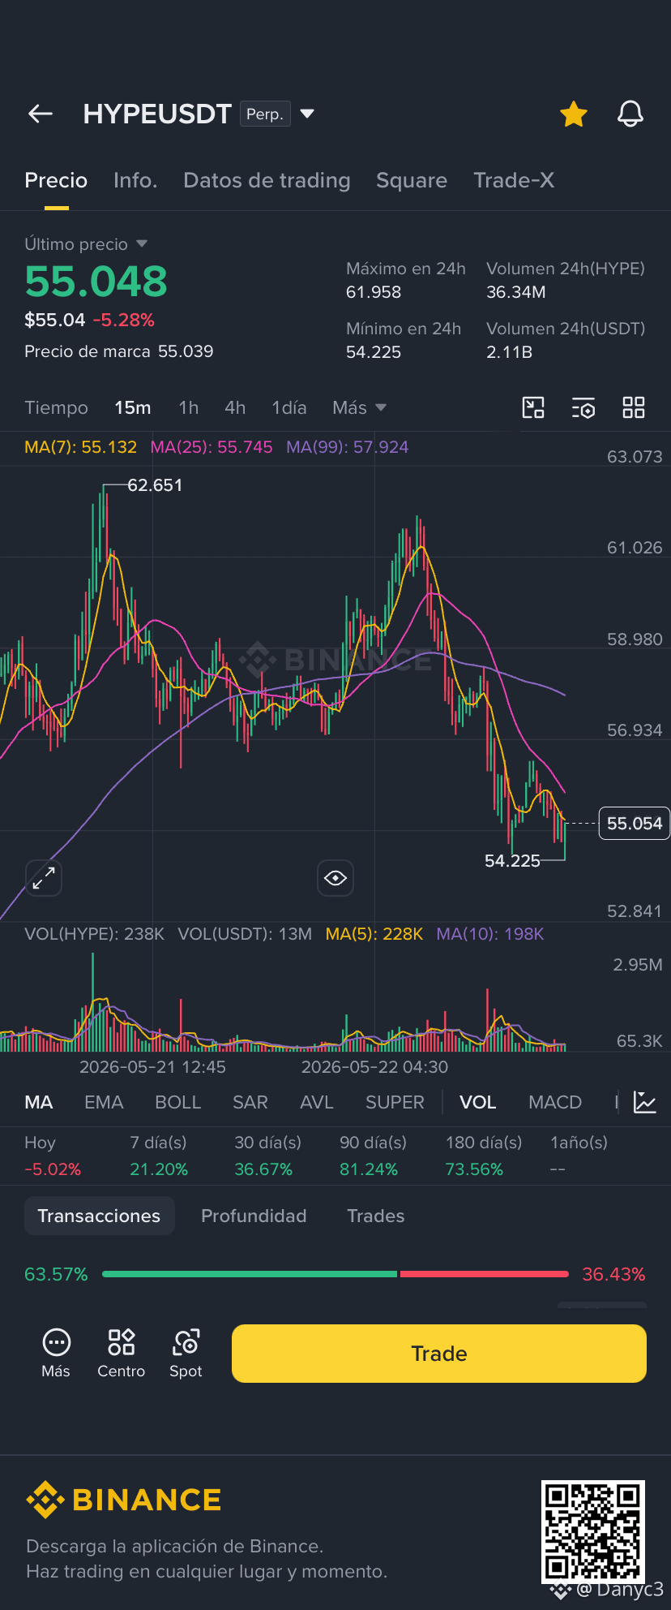The height and width of the screenshot is (1610, 671).
Task: Select the MA indicator
Action: [39, 1102]
